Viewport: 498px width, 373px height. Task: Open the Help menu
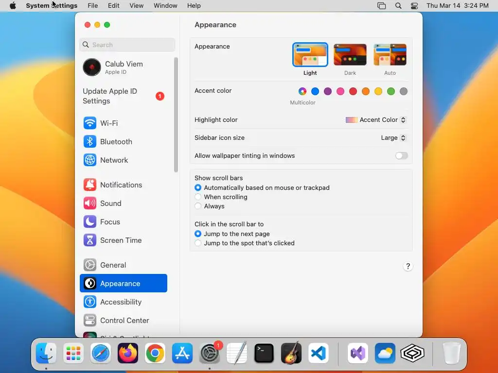(194, 6)
